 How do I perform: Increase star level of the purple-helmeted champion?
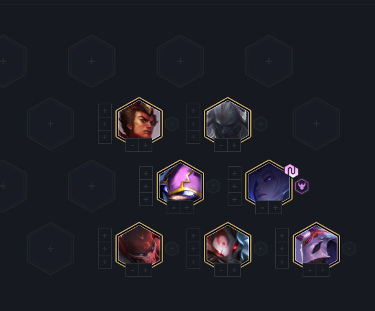click(323, 270)
